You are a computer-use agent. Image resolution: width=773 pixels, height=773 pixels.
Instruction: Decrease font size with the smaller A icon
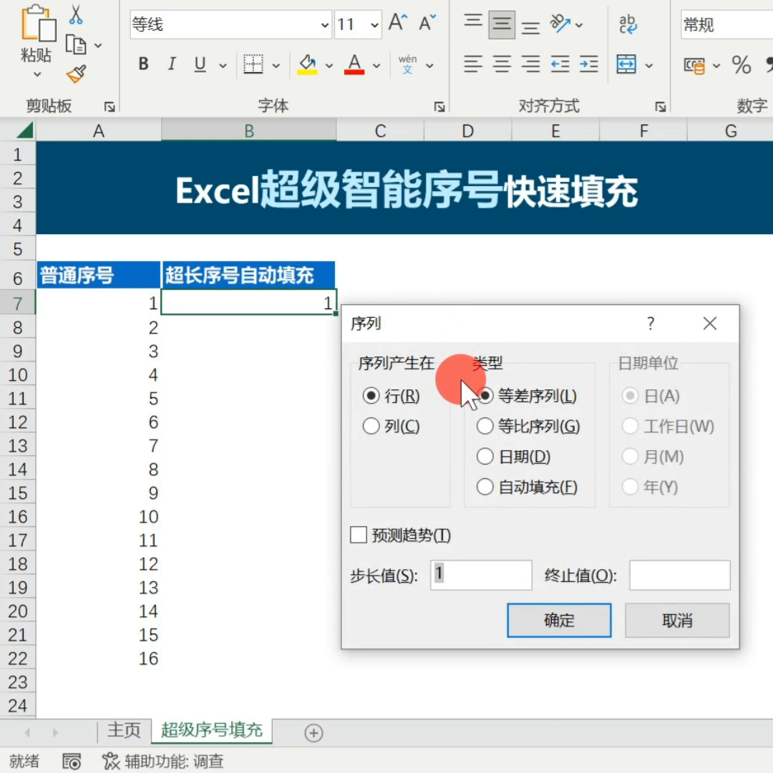427,23
